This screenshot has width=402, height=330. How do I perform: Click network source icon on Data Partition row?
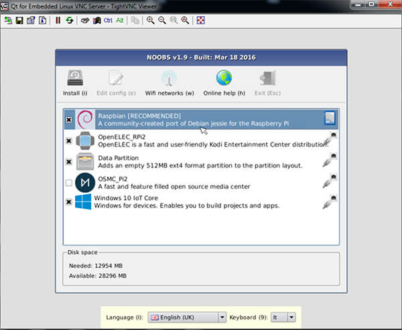(330, 160)
